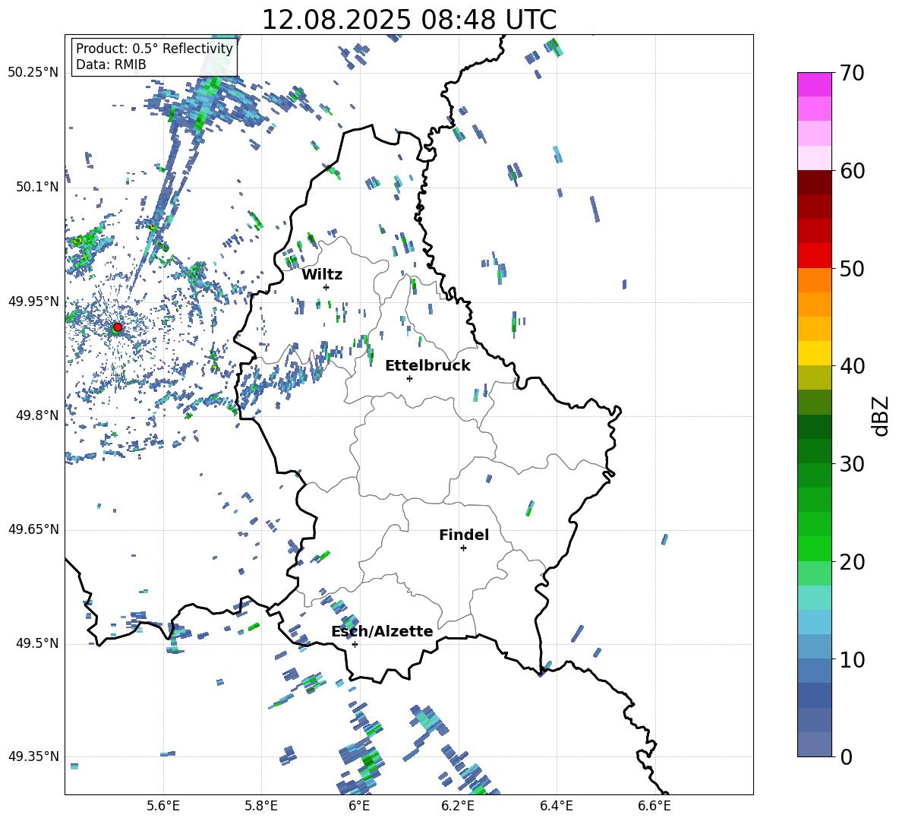Image resolution: width=899 pixels, height=821 pixels.
Task: Click the cross marker below Findel
Action: pyautogui.click(x=463, y=548)
